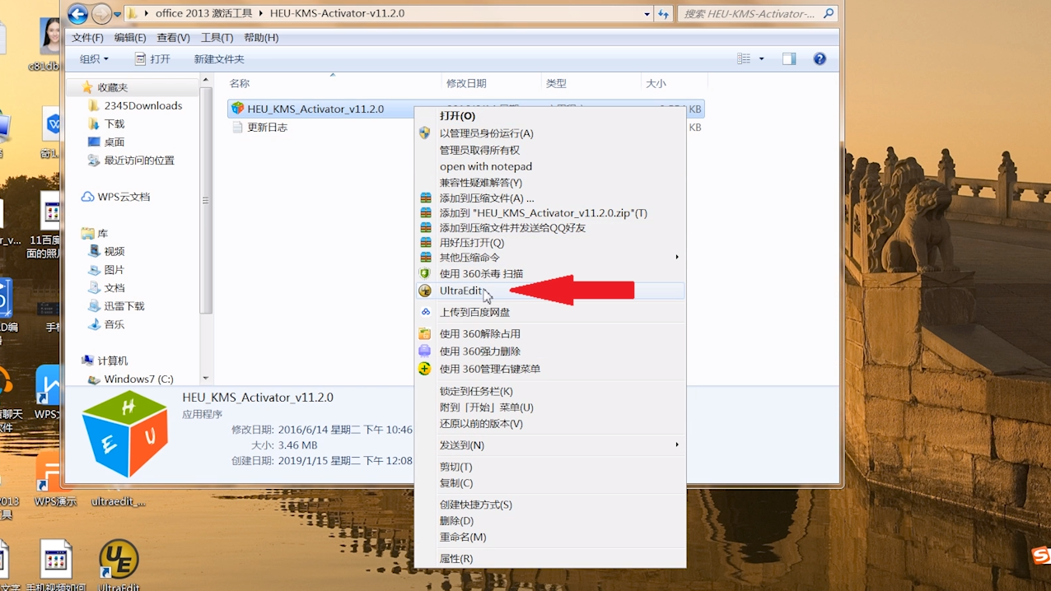Click the refresh button beside address bar

point(663,14)
